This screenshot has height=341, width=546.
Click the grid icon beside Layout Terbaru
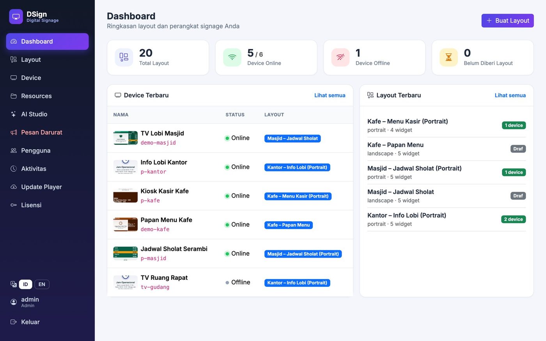pos(370,95)
